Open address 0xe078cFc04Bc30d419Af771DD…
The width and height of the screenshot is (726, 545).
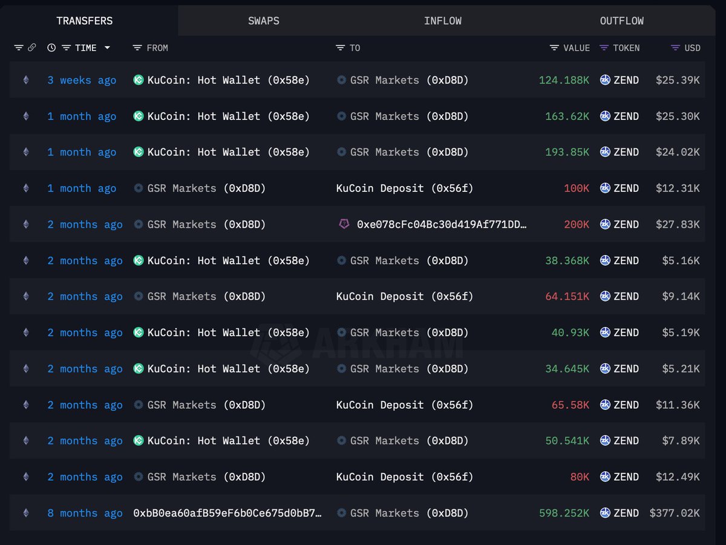pos(442,225)
